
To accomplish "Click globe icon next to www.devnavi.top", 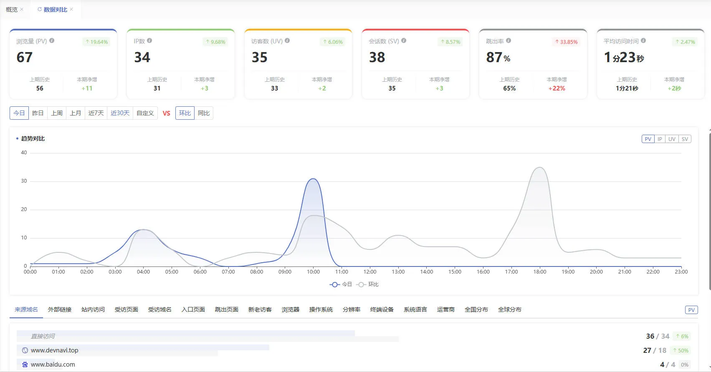I will [x=25, y=350].
